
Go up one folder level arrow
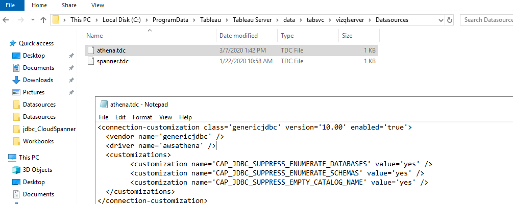coord(43,20)
